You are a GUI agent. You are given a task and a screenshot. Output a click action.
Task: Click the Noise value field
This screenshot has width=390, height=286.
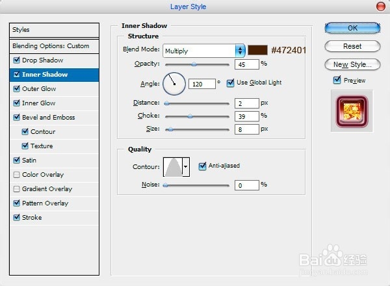point(247,185)
